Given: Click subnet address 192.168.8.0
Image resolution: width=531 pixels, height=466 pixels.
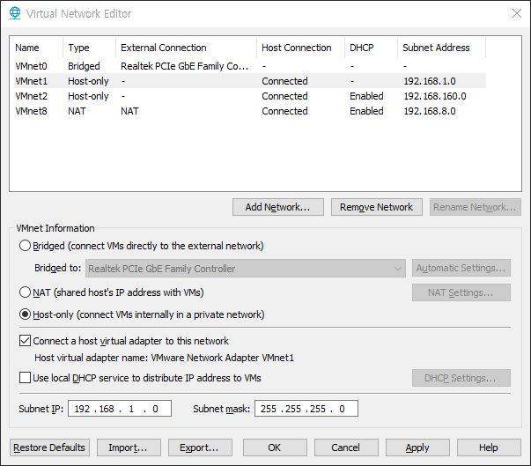Looking at the screenshot, I should [x=430, y=111].
